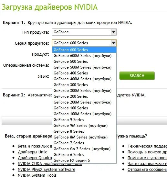Viewport: 167px width, 177px height.
Task: Open NVIDIA PhysX System Software link
Action: click(x=47, y=170)
